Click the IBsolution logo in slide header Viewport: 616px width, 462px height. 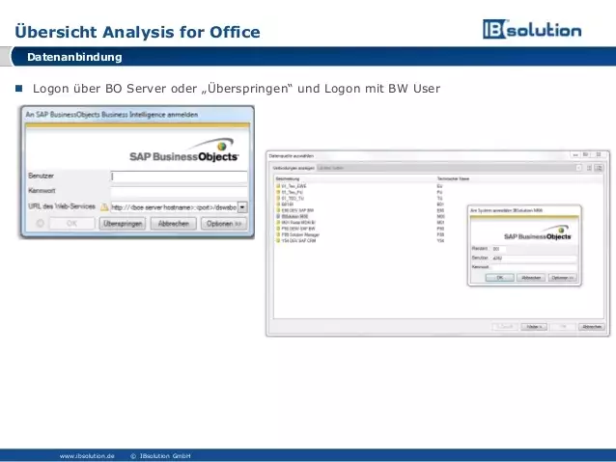pos(532,30)
